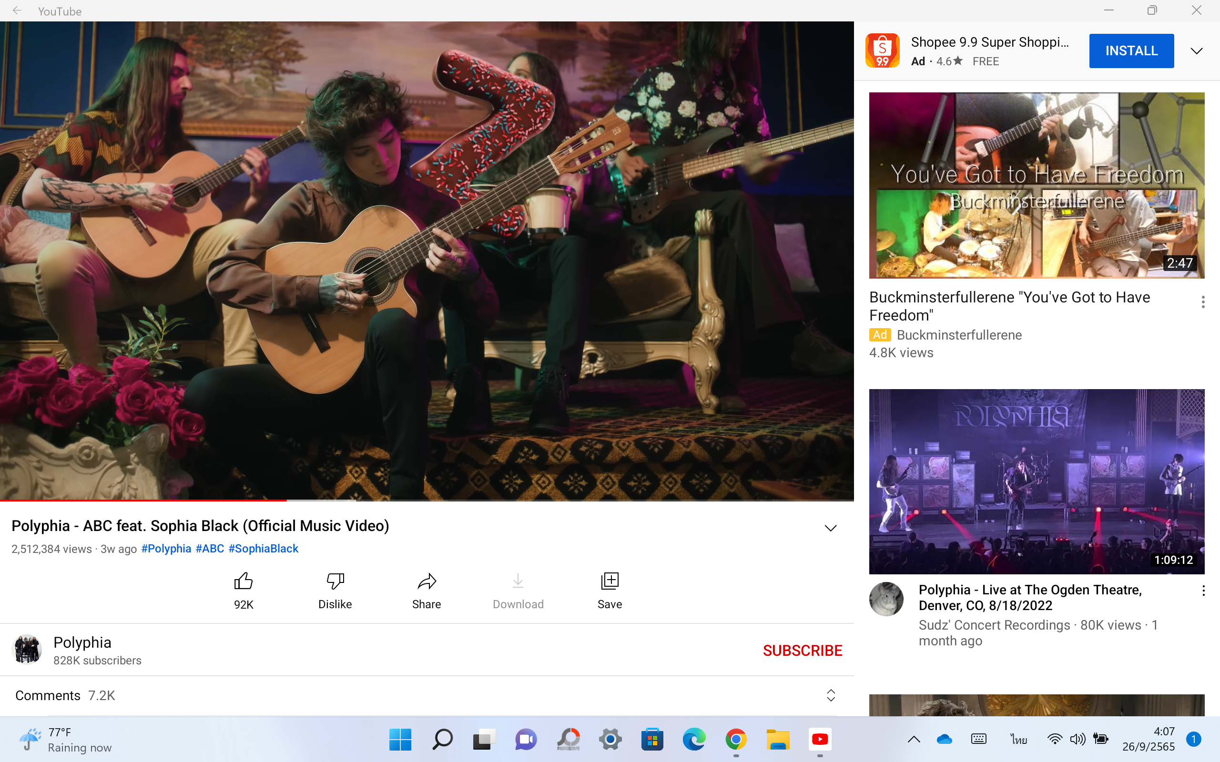Click the Shopee 9.9 Super Shopping title
Screen dimensions: 1220x762
click(x=990, y=42)
